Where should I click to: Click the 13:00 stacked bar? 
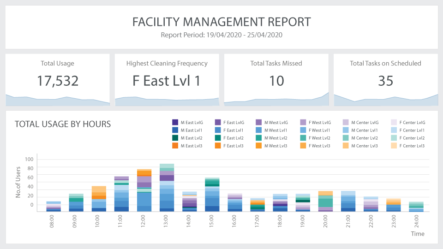(167, 188)
